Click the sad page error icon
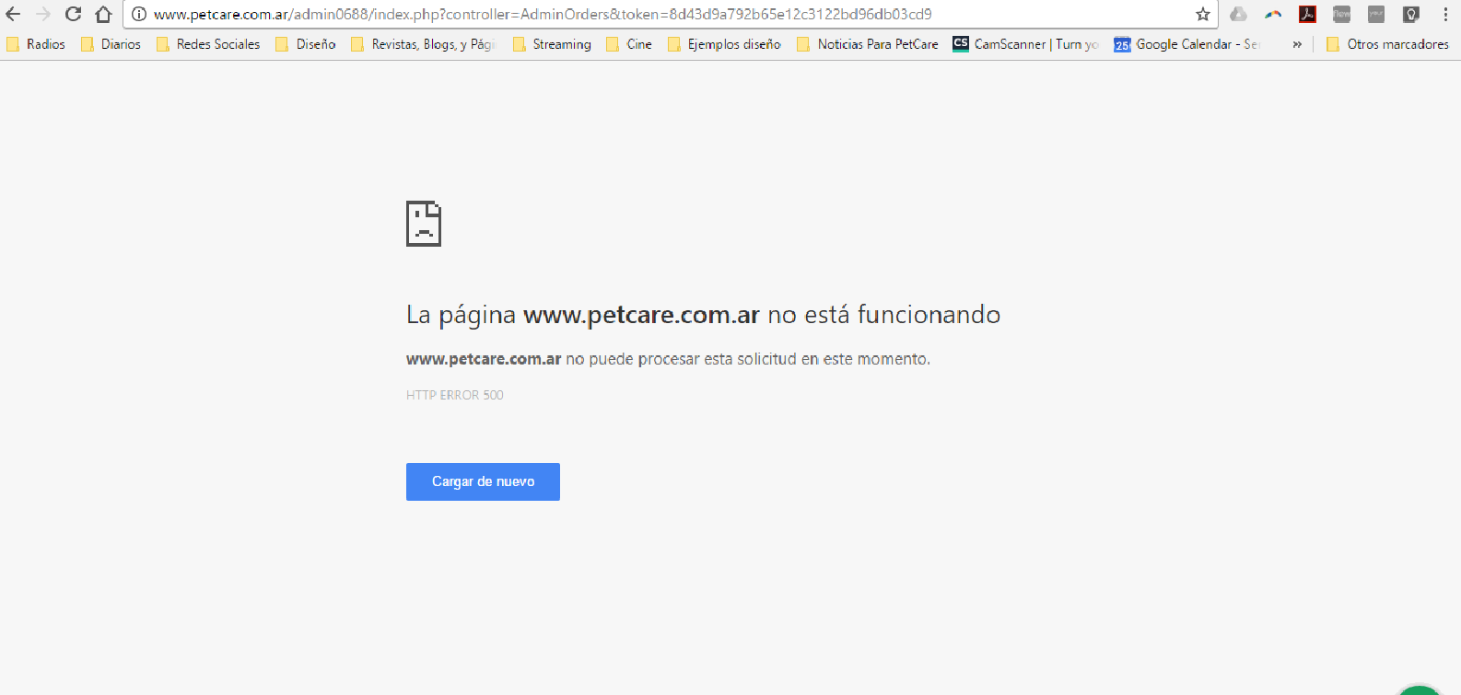The height and width of the screenshot is (695, 1461). coord(424,224)
